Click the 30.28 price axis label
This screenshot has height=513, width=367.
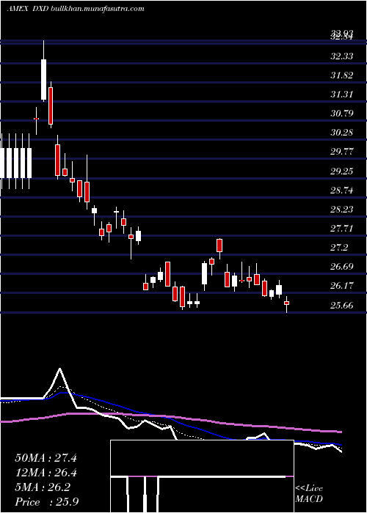pos(342,133)
